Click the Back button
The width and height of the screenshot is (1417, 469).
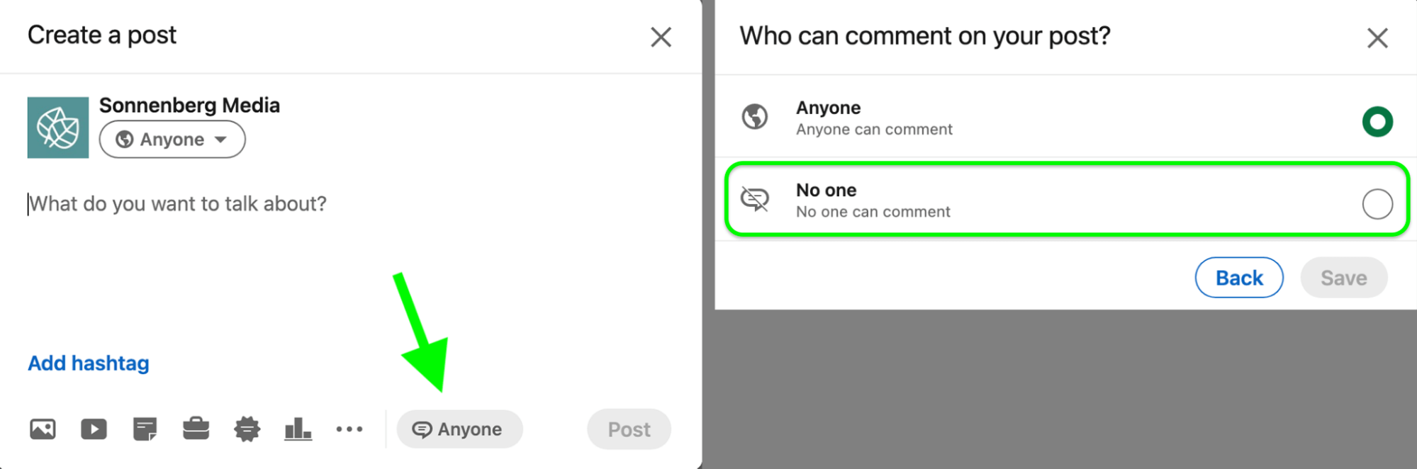click(1239, 278)
